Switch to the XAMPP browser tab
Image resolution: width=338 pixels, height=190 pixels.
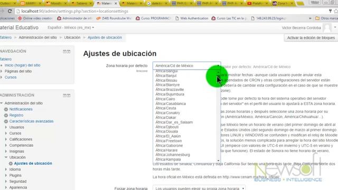tap(31, 3)
